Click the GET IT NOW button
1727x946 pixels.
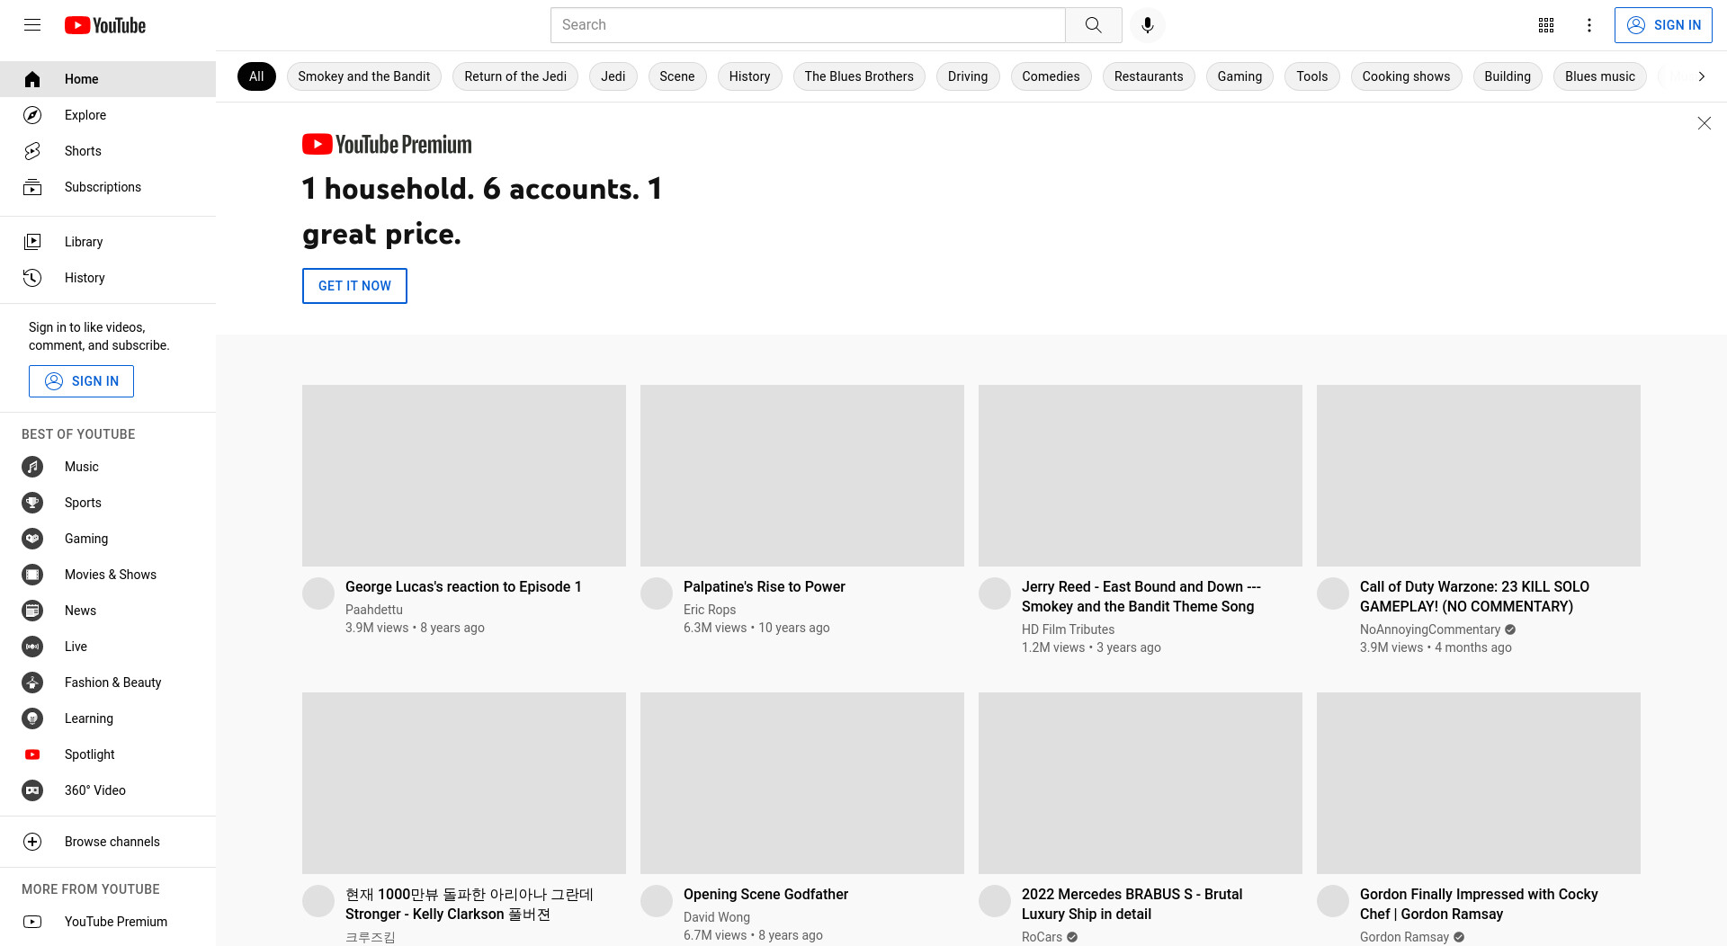[354, 286]
